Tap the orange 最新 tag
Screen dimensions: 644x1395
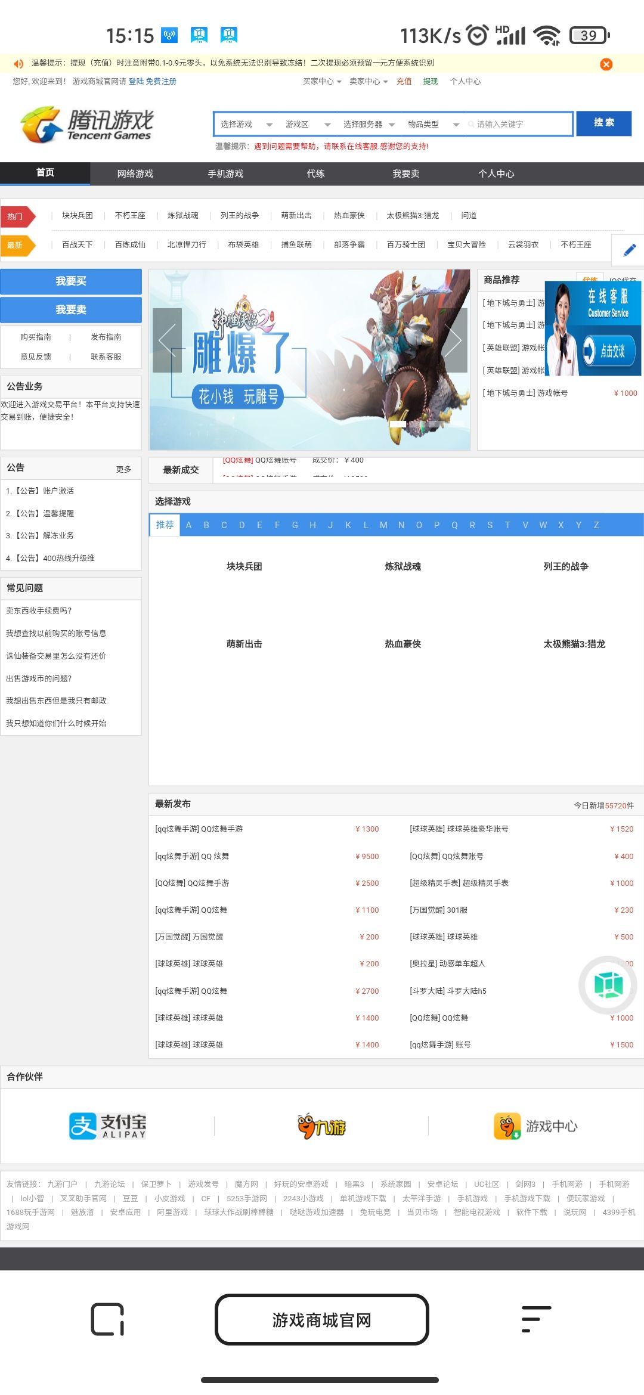[x=17, y=245]
